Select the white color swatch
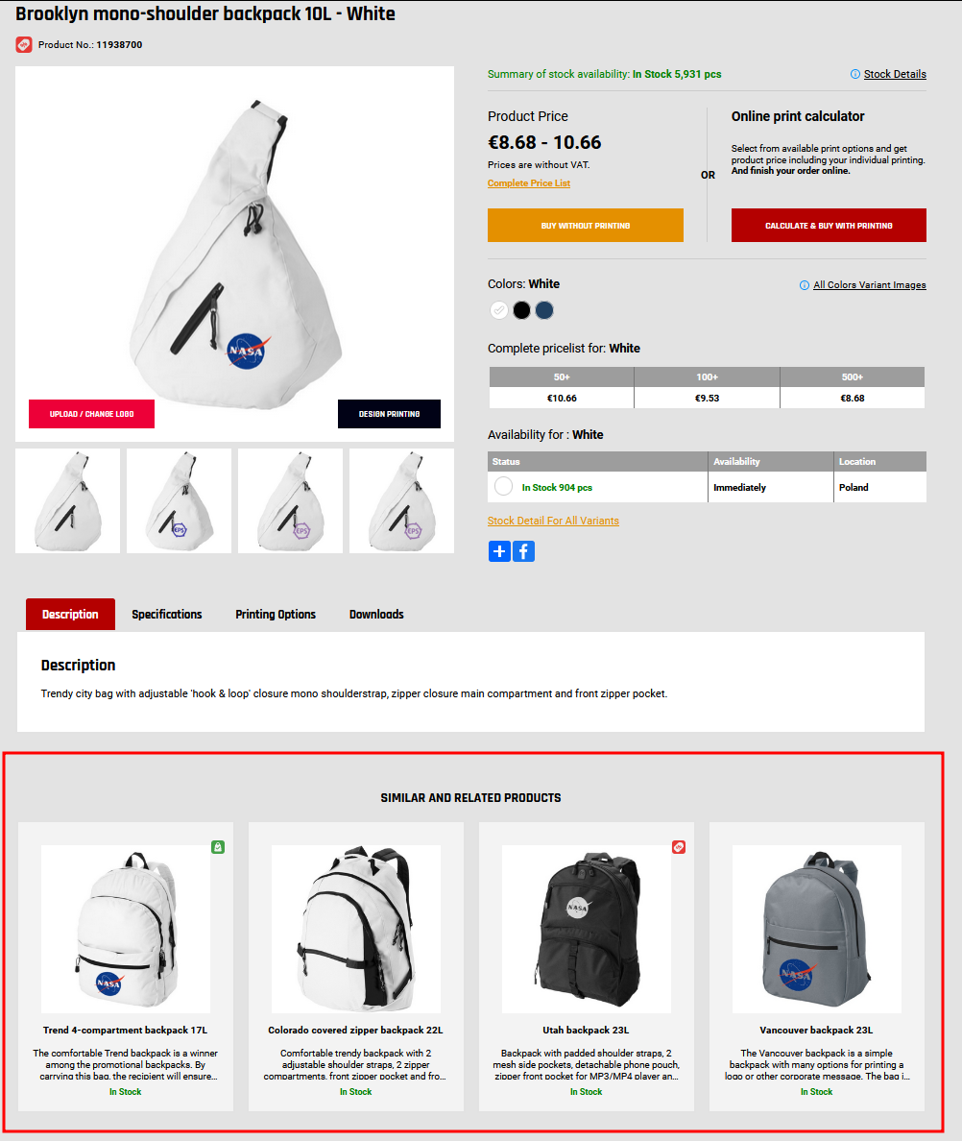962x1141 pixels. [499, 311]
